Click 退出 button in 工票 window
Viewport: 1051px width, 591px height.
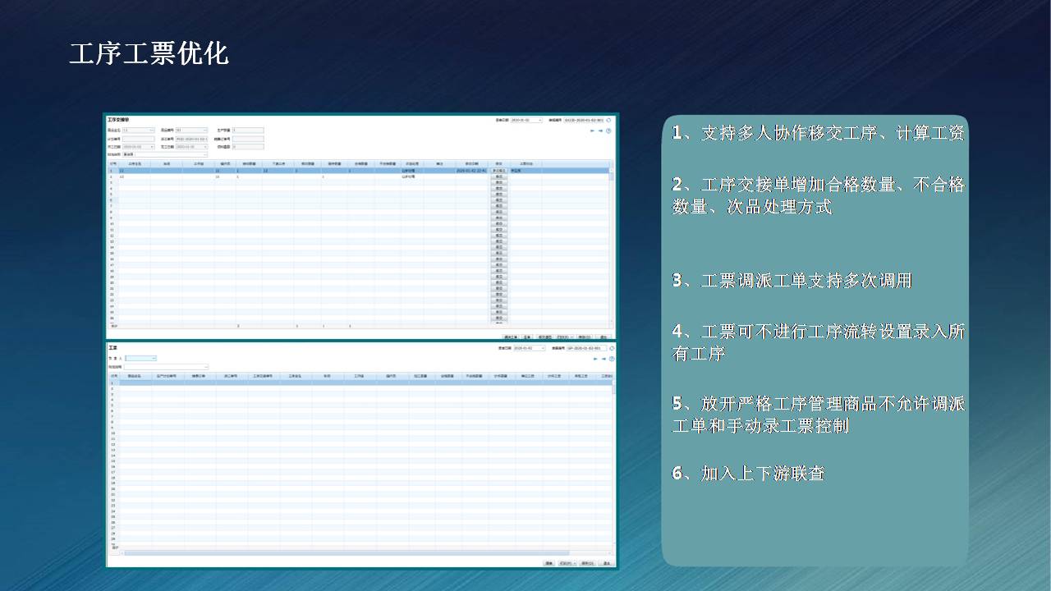click(x=606, y=563)
